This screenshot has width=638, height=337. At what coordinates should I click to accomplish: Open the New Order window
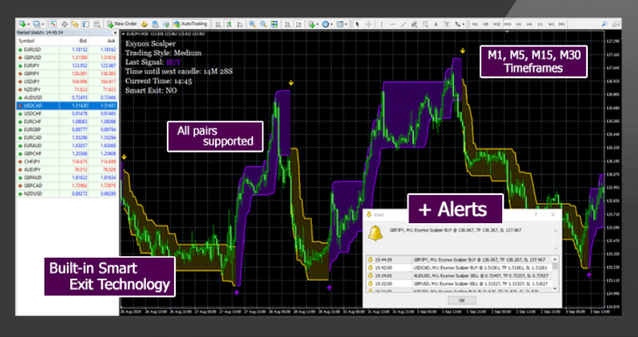[121, 24]
